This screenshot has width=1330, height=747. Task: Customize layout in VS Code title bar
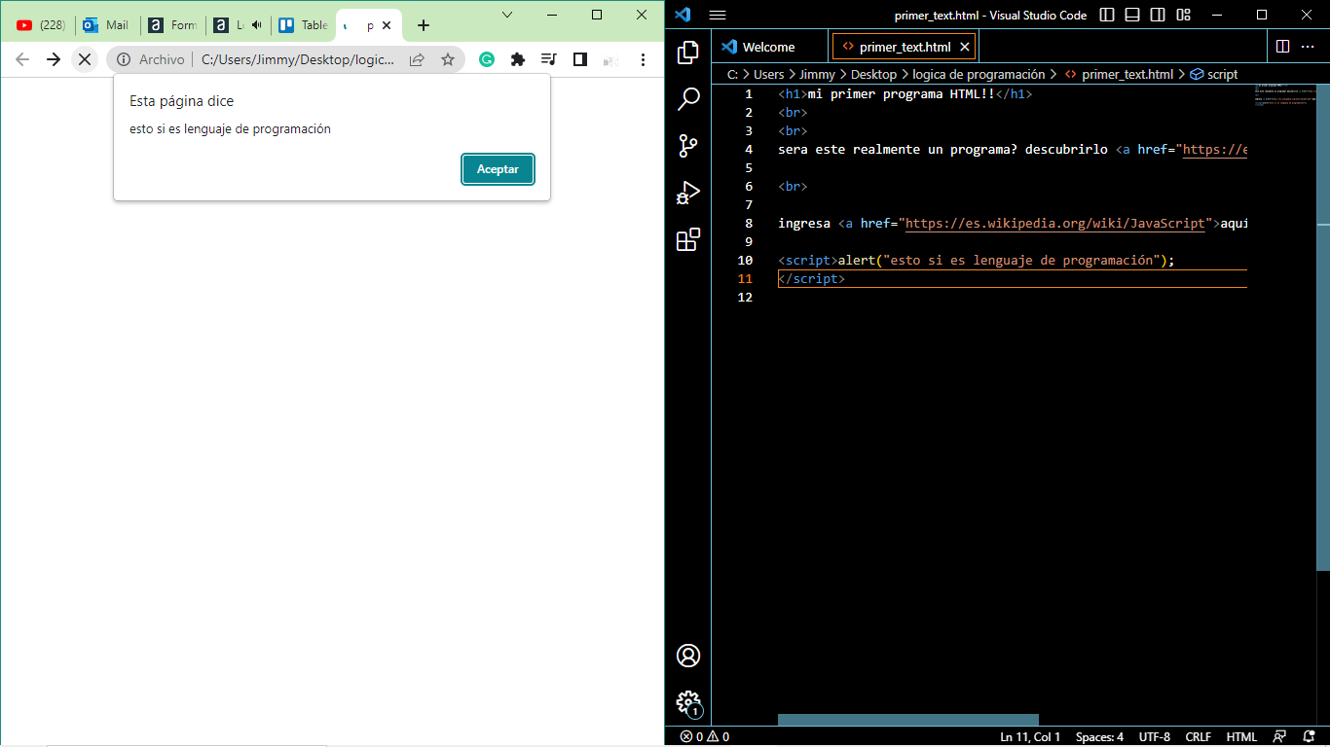click(x=1183, y=15)
